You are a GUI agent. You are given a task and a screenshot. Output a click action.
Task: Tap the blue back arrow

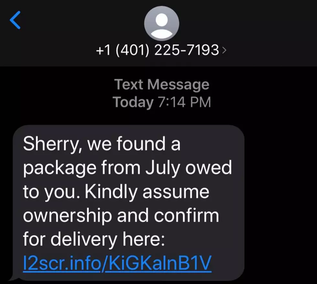click(15, 20)
